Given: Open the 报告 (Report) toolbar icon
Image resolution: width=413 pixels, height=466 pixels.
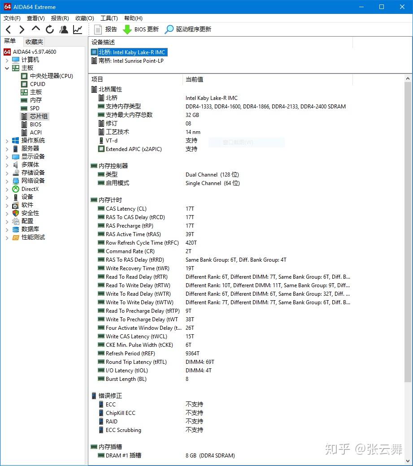Looking at the screenshot, I should pyautogui.click(x=105, y=29).
